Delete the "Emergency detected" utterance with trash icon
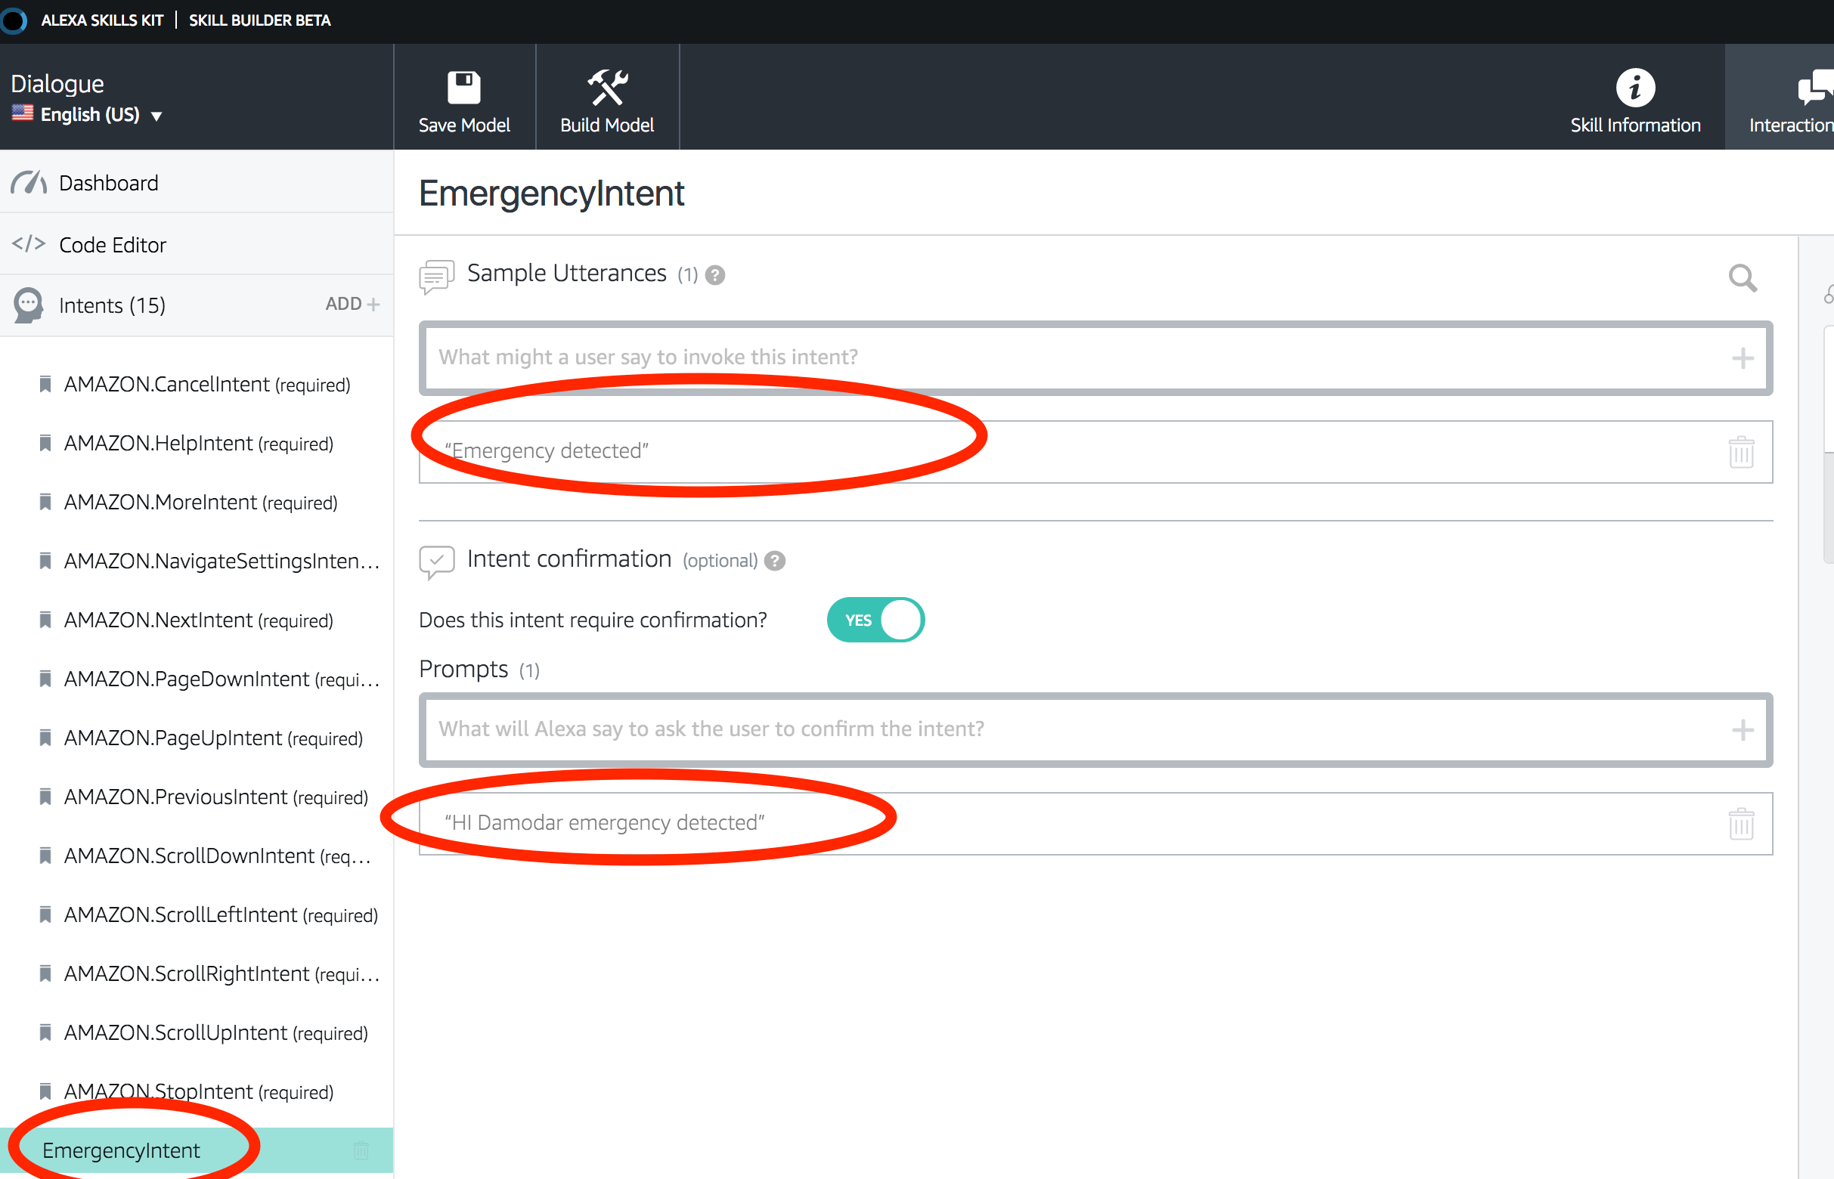Viewport: 1834px width, 1179px height. coord(1740,452)
